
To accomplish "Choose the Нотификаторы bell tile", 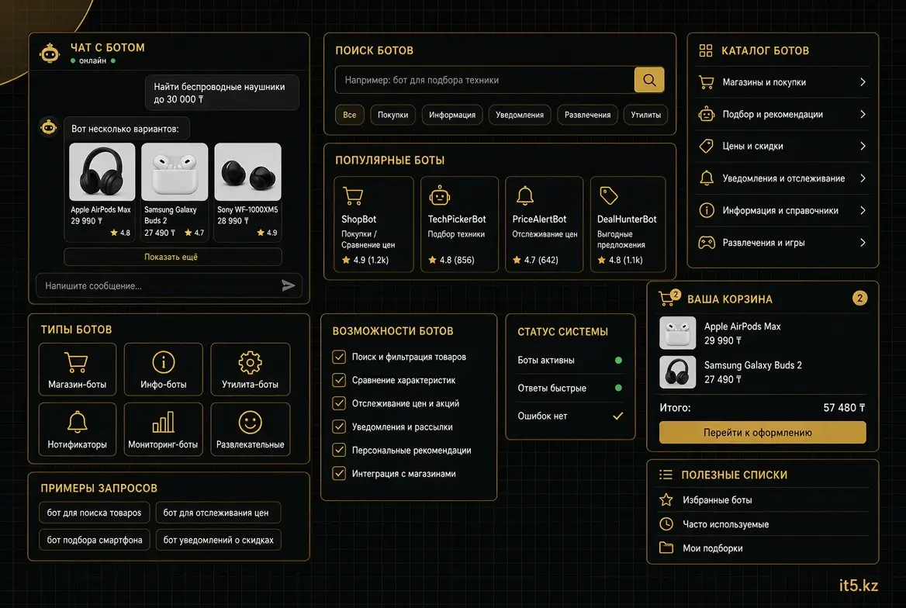I will pyautogui.click(x=78, y=430).
